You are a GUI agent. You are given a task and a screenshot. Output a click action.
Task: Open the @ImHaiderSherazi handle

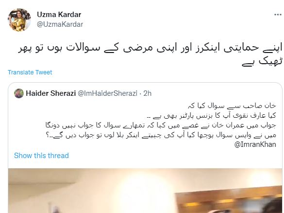click(107, 93)
